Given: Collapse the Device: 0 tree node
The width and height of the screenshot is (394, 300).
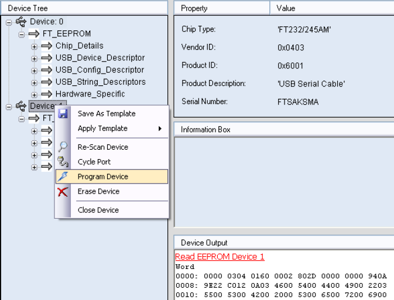Looking at the screenshot, I should click(x=9, y=23).
